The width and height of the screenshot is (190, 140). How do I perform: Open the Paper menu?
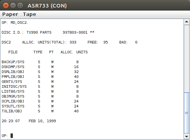coord(10,14)
